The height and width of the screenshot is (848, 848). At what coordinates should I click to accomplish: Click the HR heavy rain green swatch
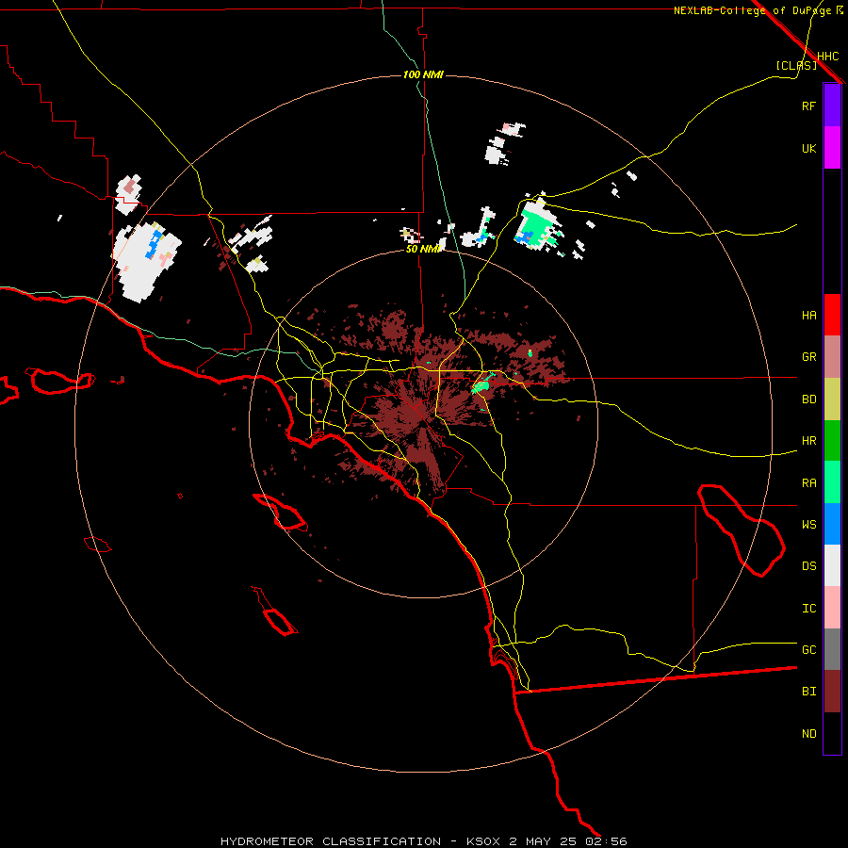[832, 441]
